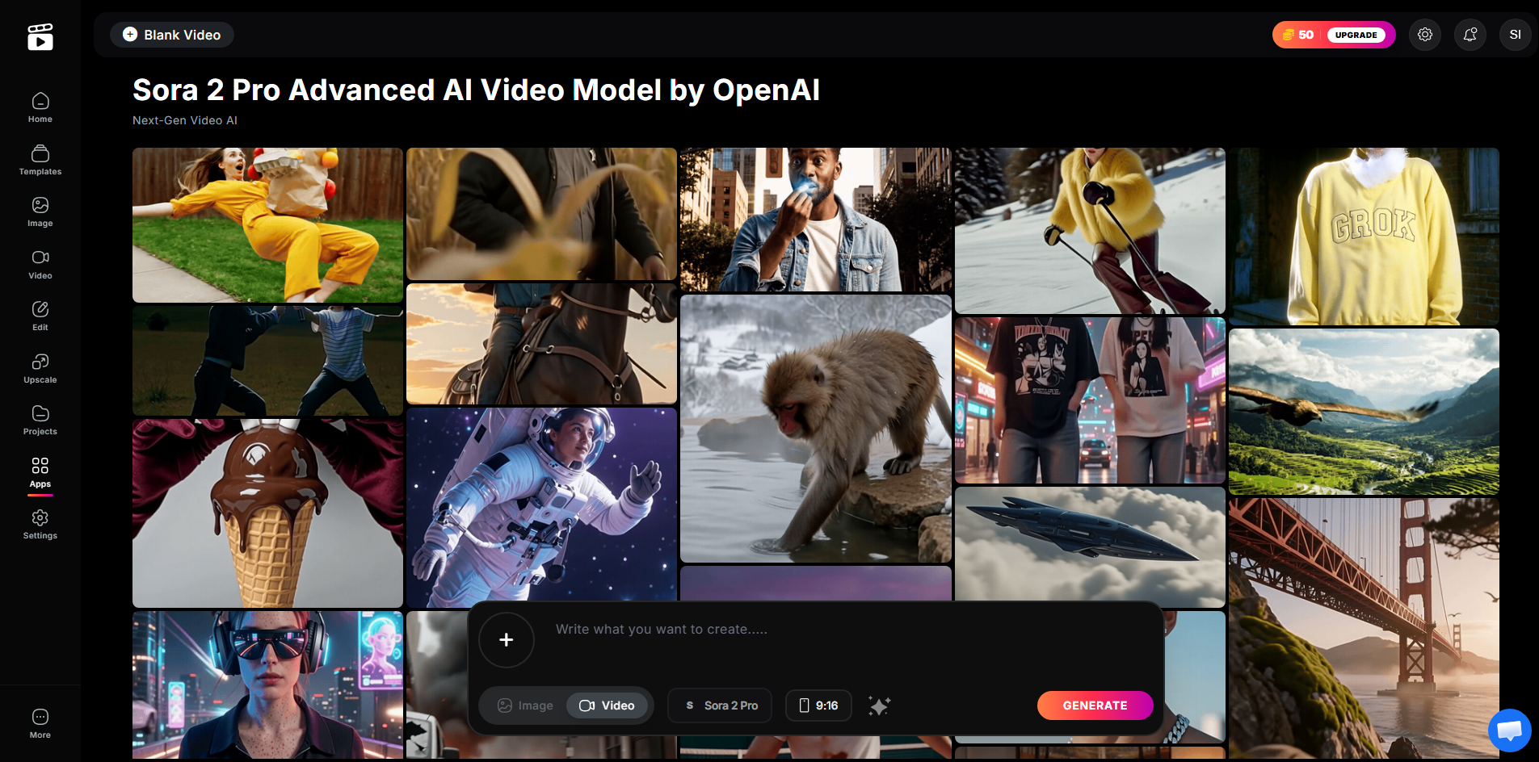
Task: Click the plus add media button
Action: pyautogui.click(x=507, y=640)
